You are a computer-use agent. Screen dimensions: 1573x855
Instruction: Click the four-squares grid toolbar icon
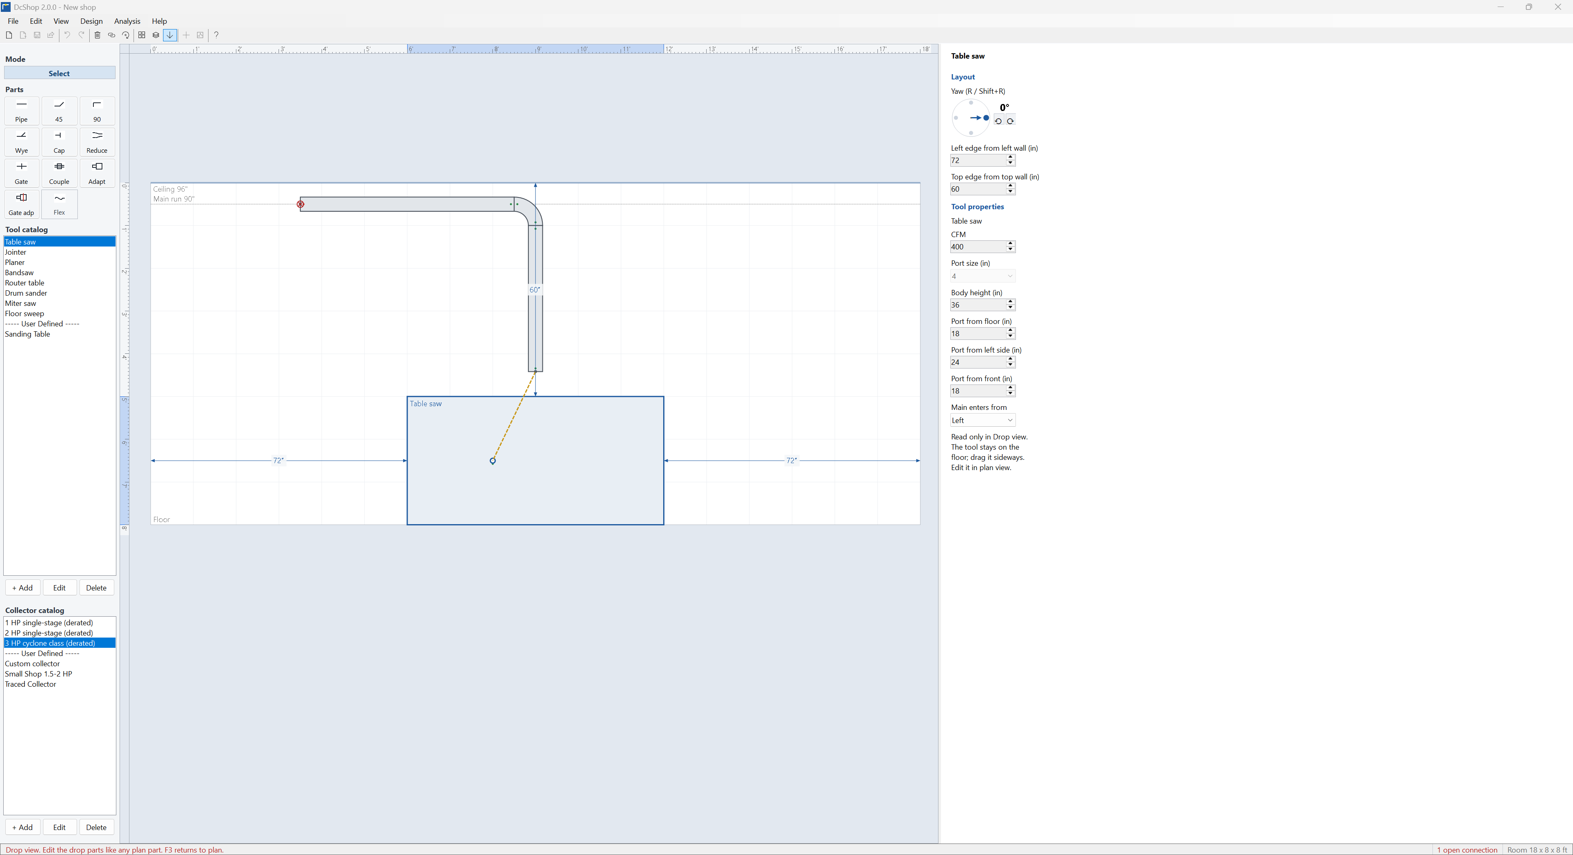coord(142,35)
